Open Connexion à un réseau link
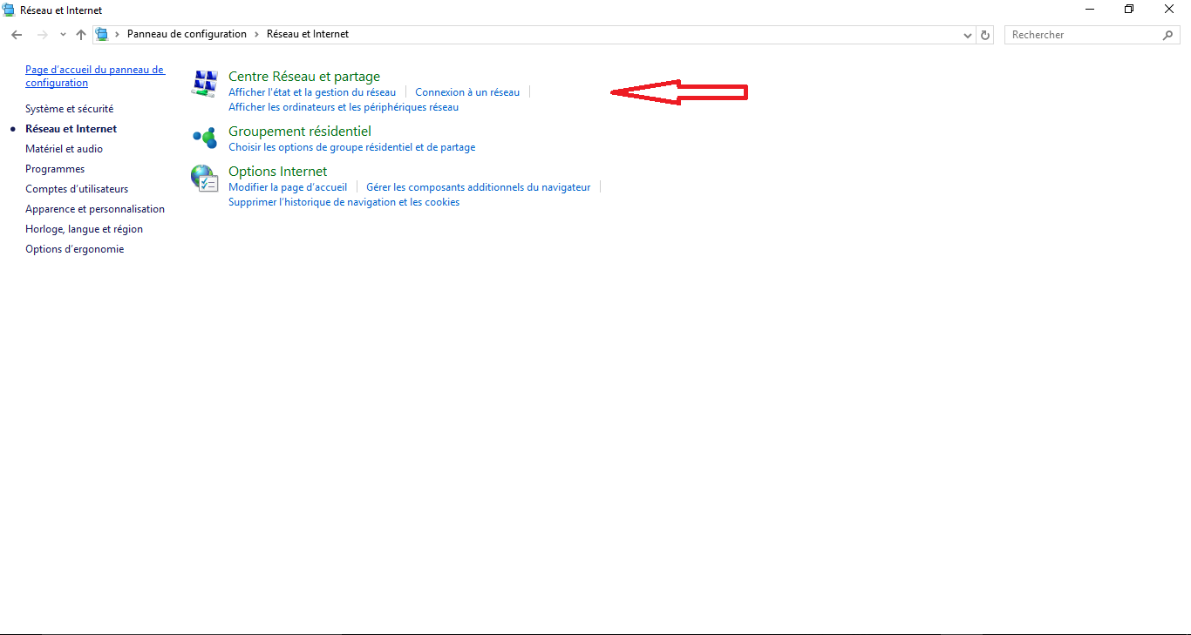The width and height of the screenshot is (1191, 635). point(467,92)
